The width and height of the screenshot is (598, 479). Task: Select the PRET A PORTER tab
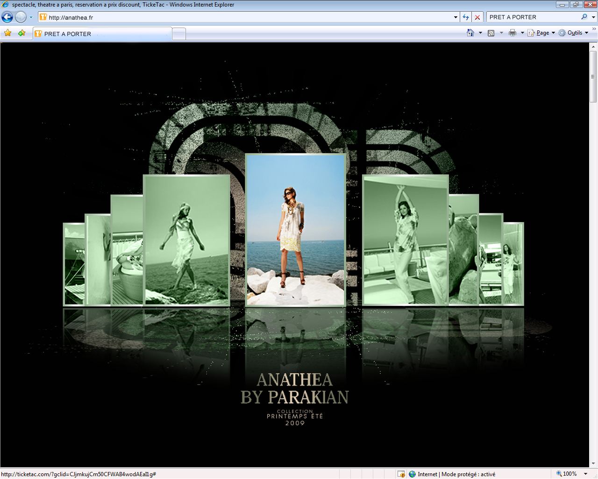pos(102,34)
